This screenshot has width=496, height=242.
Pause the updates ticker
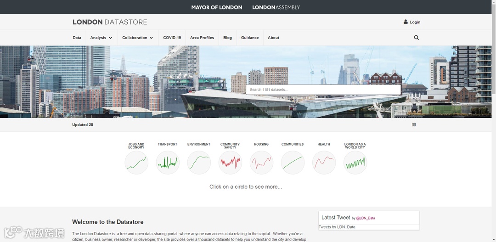pyautogui.click(x=414, y=124)
